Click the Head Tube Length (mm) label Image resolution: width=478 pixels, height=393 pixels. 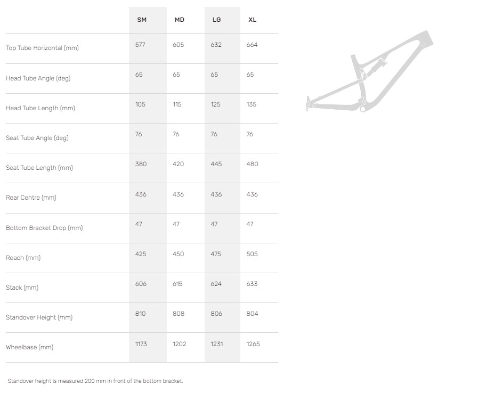click(x=40, y=108)
